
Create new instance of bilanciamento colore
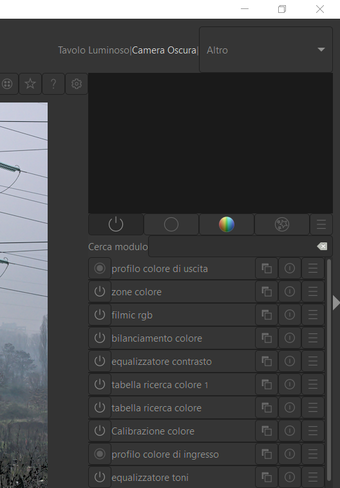coord(267,338)
